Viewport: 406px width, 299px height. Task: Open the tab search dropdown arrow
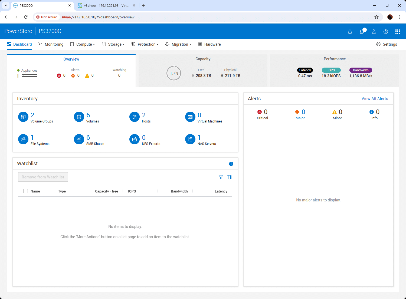(6, 5)
